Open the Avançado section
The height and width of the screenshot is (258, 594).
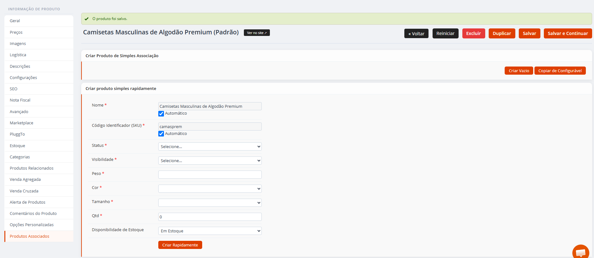[39, 112]
